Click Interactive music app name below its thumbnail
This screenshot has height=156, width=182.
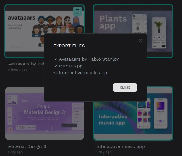pyautogui.click(x=120, y=146)
